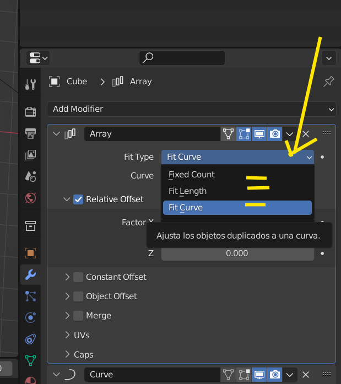
Task: Select Fixed Count fit type
Action: [x=192, y=175]
